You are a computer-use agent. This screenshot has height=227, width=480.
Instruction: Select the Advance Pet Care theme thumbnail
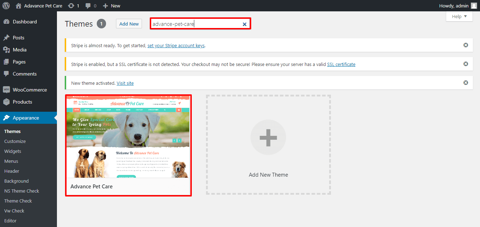tap(128, 137)
